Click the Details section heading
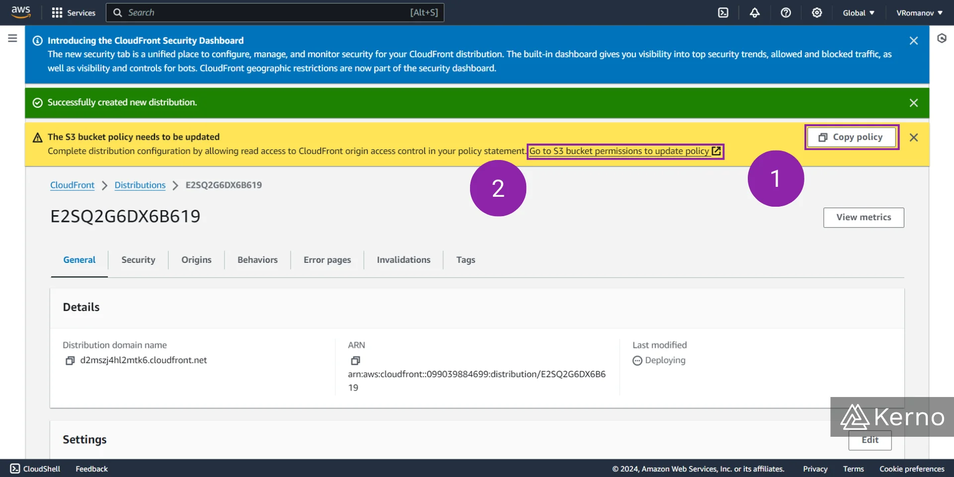The width and height of the screenshot is (954, 477). pos(81,307)
